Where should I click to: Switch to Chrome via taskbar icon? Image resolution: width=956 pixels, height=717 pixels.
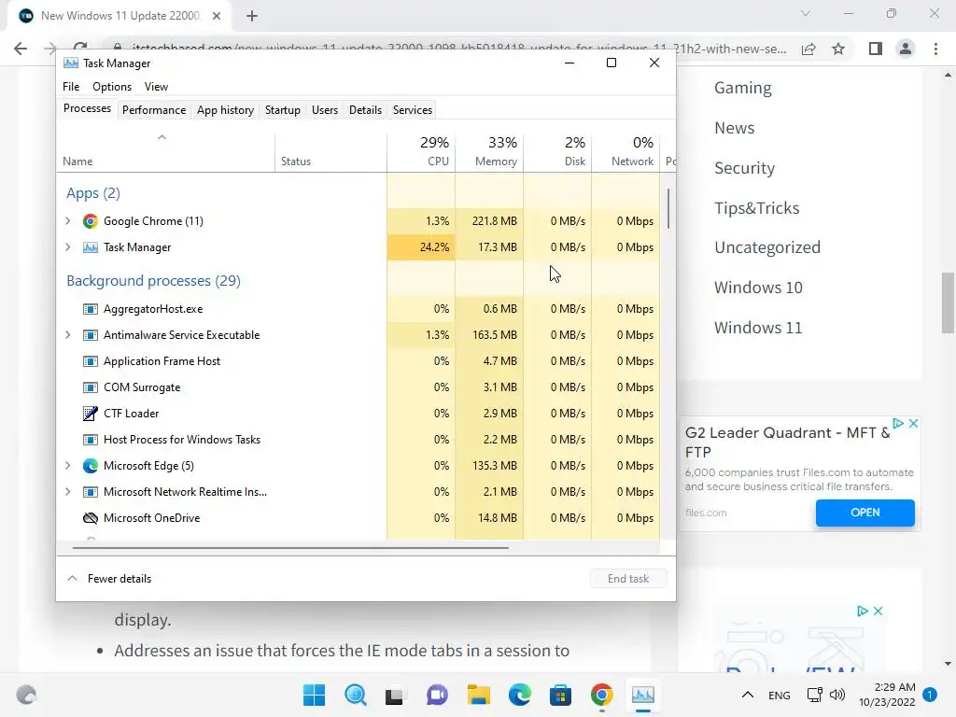tap(602, 695)
